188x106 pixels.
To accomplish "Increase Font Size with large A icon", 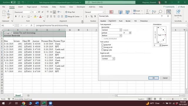I will [x=39, y=12].
